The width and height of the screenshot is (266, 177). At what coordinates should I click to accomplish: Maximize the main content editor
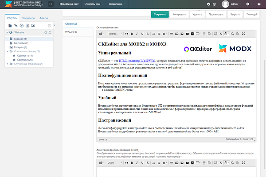(243, 34)
